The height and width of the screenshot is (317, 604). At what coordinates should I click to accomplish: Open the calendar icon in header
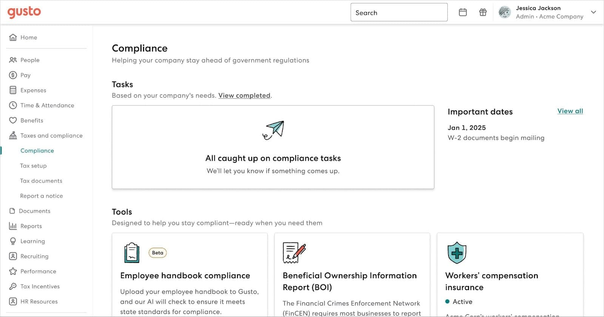pos(463,12)
